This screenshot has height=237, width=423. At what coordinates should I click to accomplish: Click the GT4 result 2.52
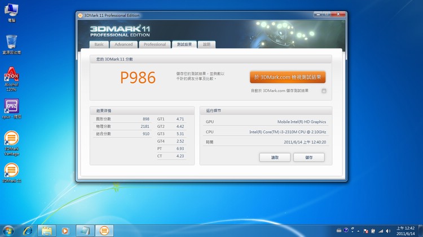pyautogui.click(x=180, y=141)
